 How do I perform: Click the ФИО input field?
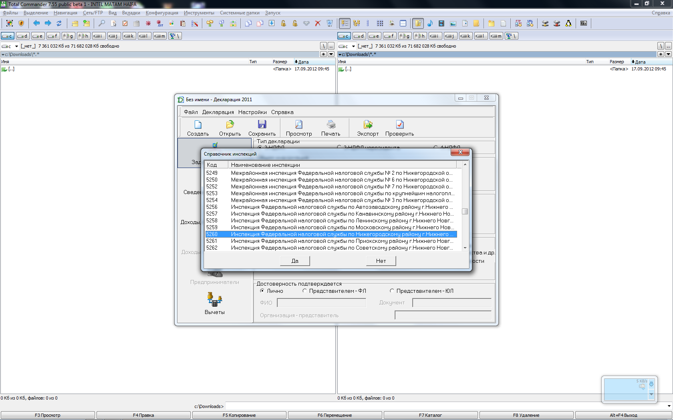322,303
